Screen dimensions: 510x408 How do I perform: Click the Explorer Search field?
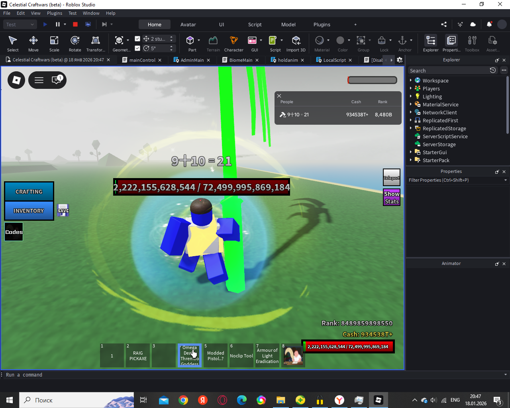click(x=449, y=71)
